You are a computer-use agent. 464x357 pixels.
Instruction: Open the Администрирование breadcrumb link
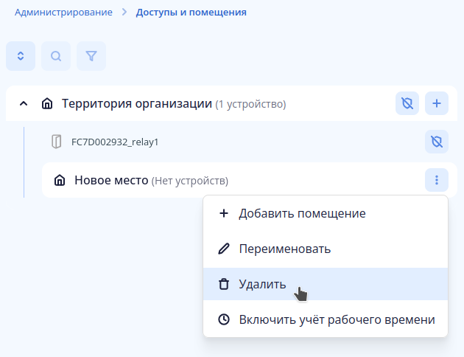click(x=64, y=13)
